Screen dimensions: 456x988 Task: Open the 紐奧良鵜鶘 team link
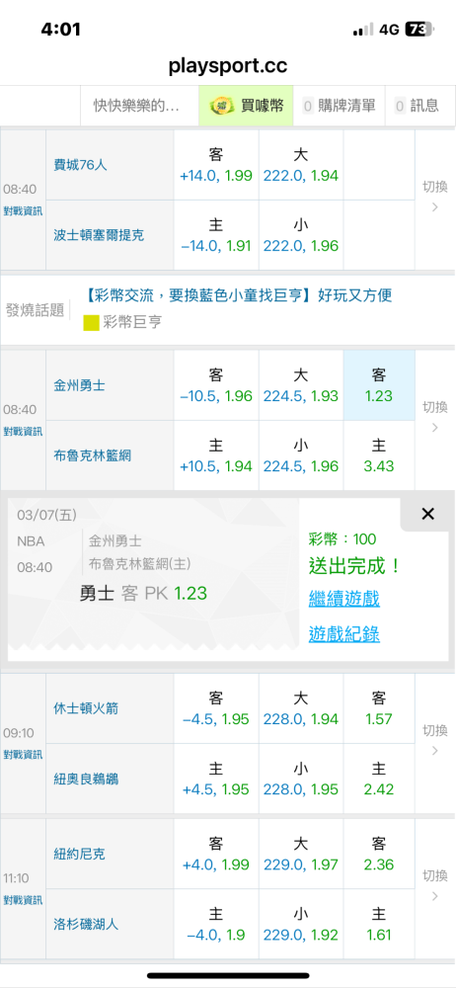pyautogui.click(x=86, y=780)
